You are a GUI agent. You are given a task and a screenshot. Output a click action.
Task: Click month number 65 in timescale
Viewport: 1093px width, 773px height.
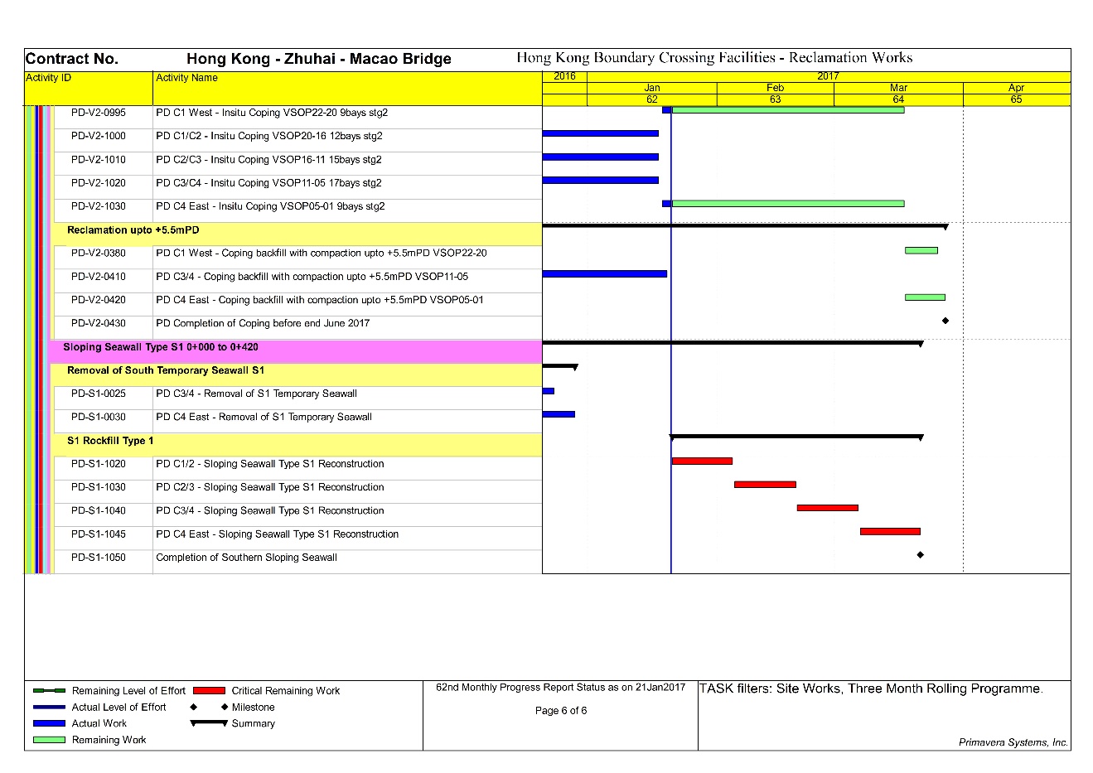pos(1017,99)
